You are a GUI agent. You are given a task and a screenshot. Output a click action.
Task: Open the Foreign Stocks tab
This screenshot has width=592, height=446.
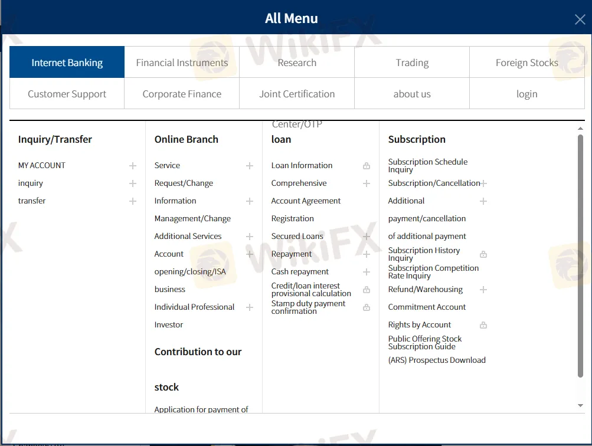pos(526,63)
